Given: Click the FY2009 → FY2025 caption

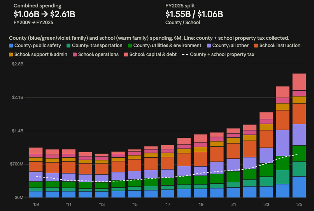Looking at the screenshot, I should pos(33,23).
